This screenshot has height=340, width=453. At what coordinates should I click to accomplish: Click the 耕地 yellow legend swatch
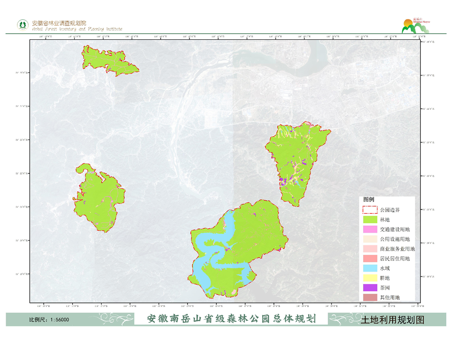[370, 278]
